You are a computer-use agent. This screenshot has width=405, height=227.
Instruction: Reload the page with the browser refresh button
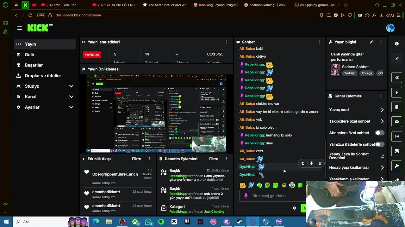click(30, 15)
